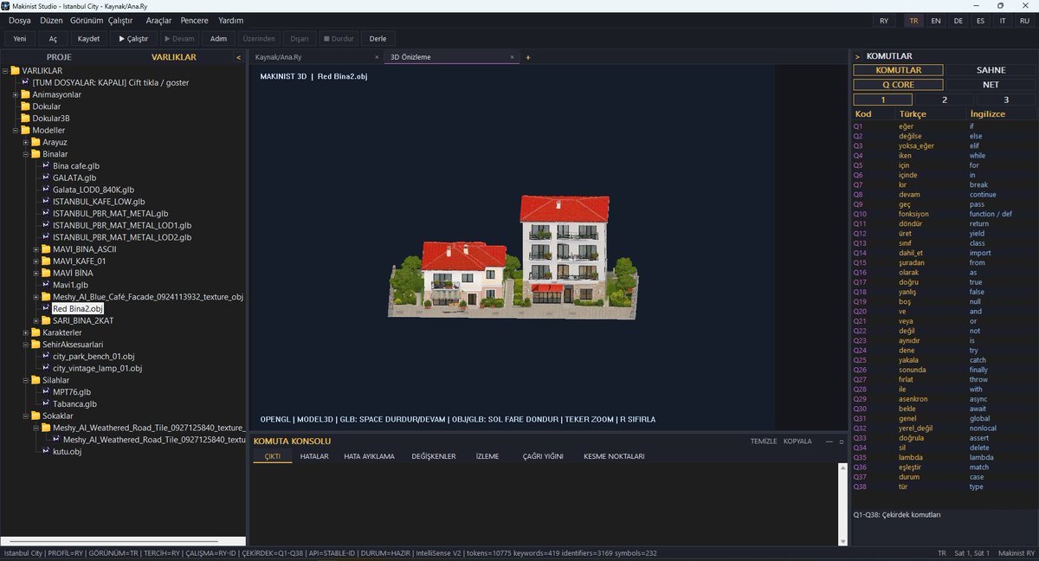Run the project with the Çalıştır play button
1039x561 pixels.
[x=133, y=38]
